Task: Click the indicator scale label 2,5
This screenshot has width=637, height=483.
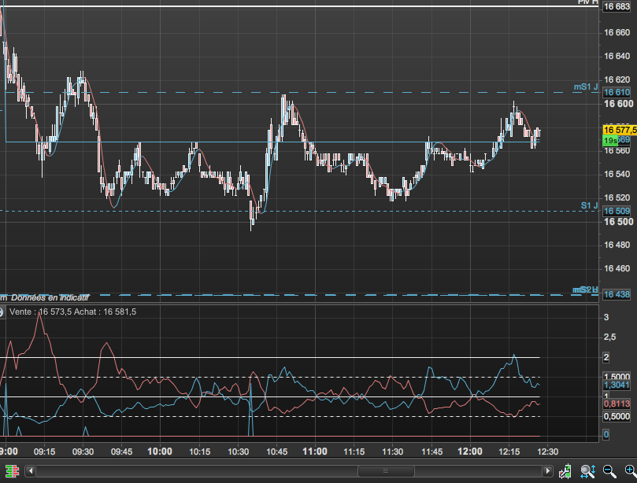Action: click(x=609, y=337)
